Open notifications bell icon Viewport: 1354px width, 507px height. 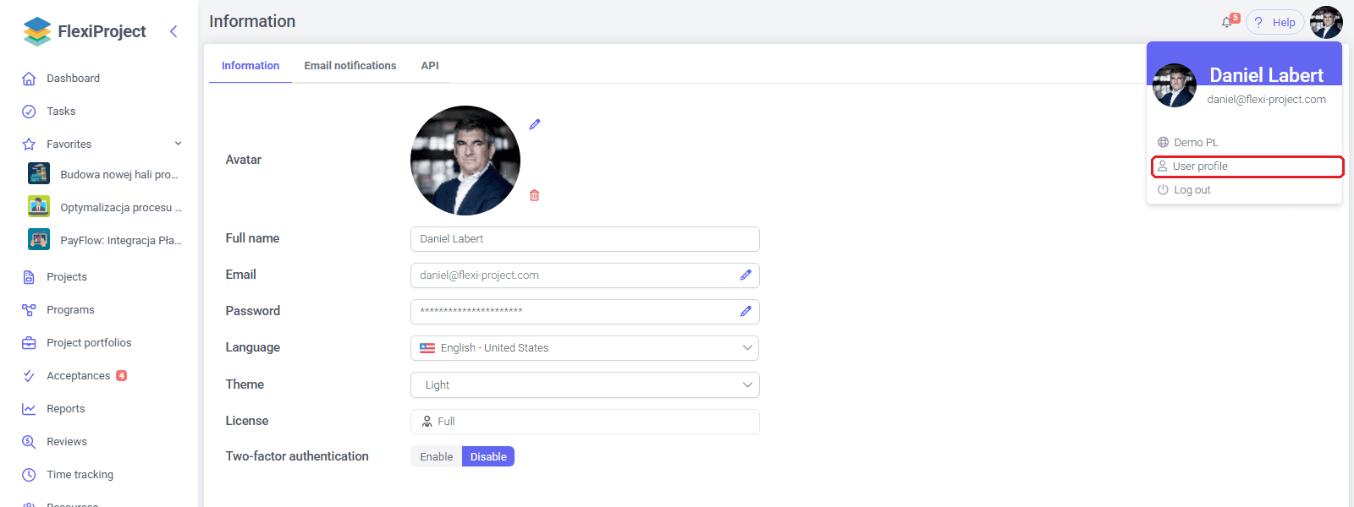tap(1227, 22)
